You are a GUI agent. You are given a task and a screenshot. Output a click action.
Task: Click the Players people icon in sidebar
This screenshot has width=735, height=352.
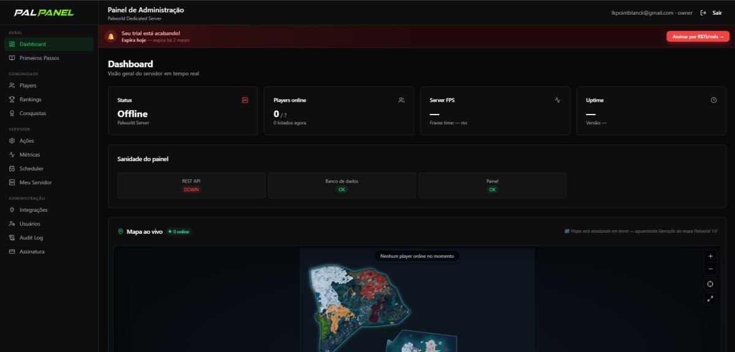coord(12,86)
